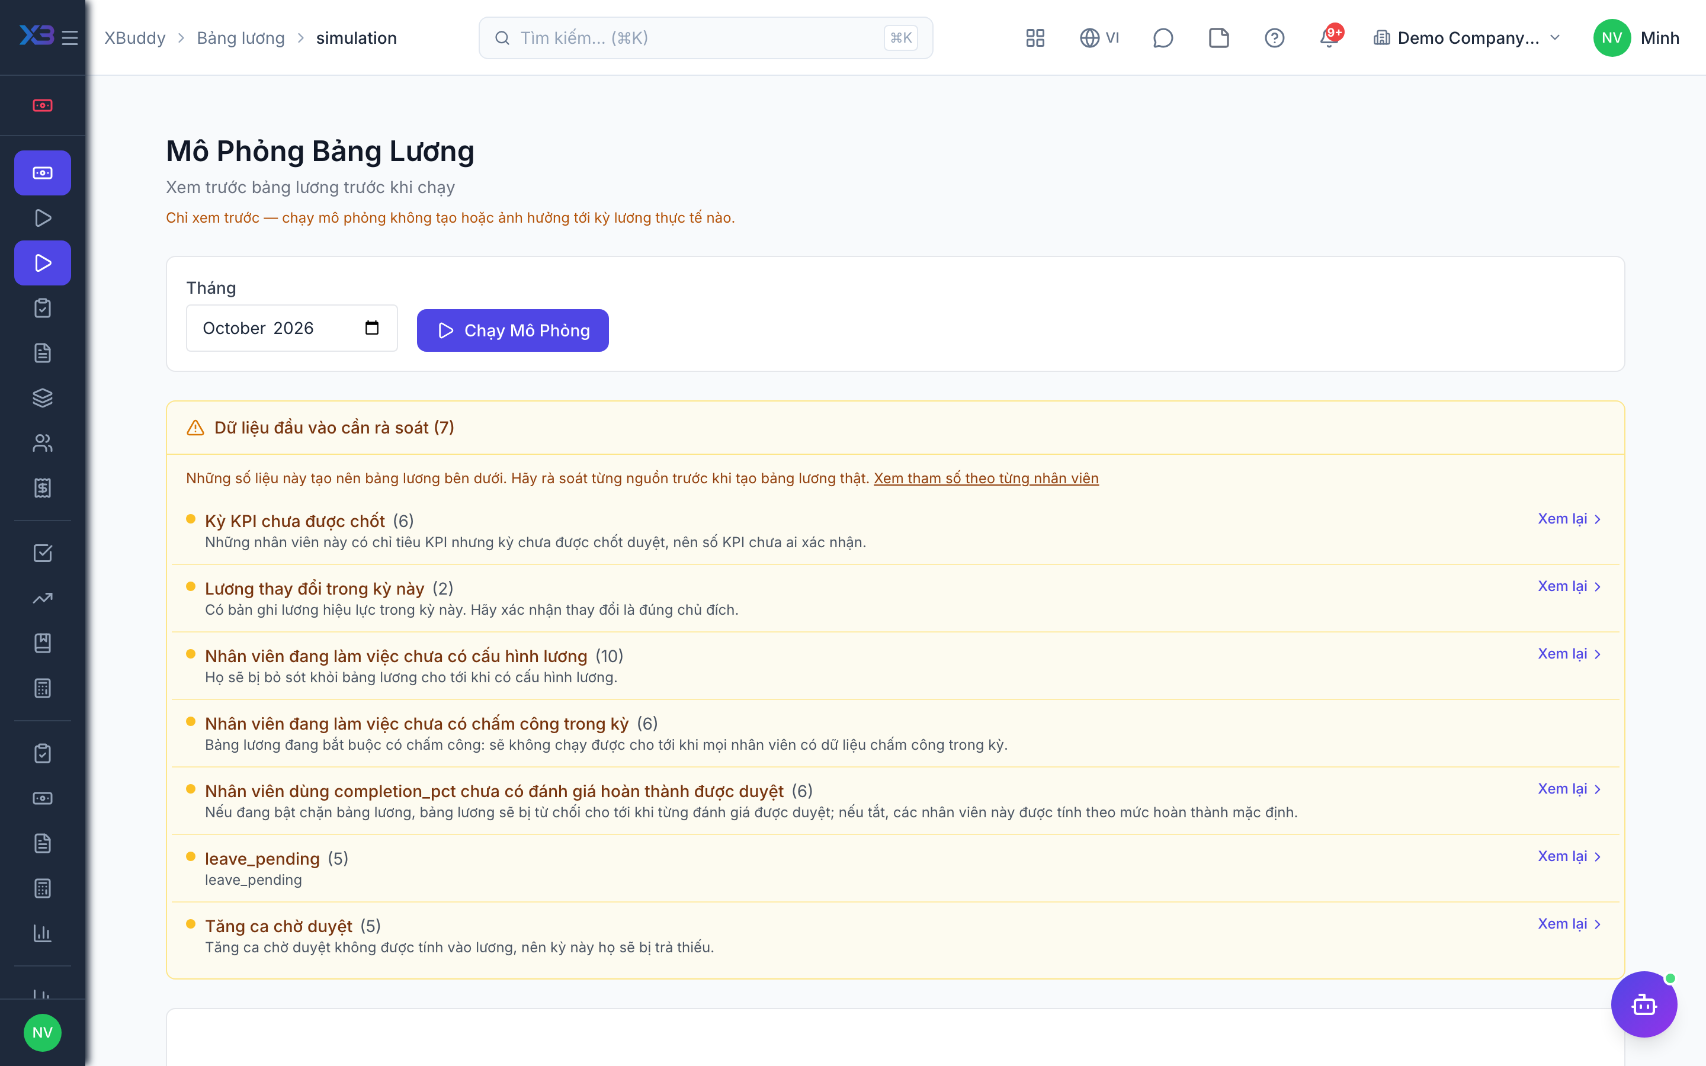The width and height of the screenshot is (1706, 1066).
Task: Switch language with the VI globe icon
Action: (x=1099, y=37)
